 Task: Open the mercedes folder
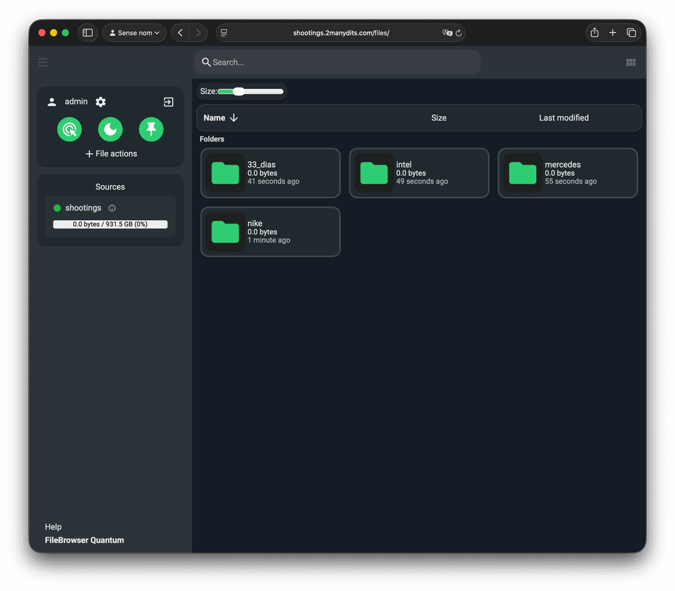[x=567, y=173]
